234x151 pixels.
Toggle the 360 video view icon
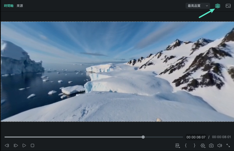tap(217, 6)
